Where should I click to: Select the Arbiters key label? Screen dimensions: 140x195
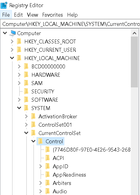click(62, 183)
